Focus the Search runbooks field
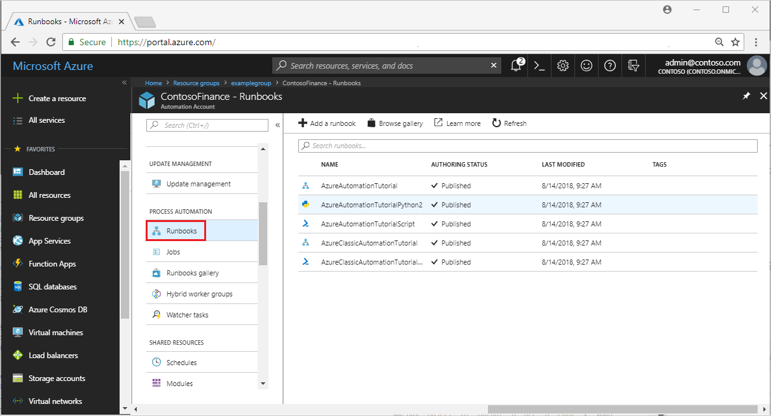The width and height of the screenshot is (771, 416). (528, 146)
